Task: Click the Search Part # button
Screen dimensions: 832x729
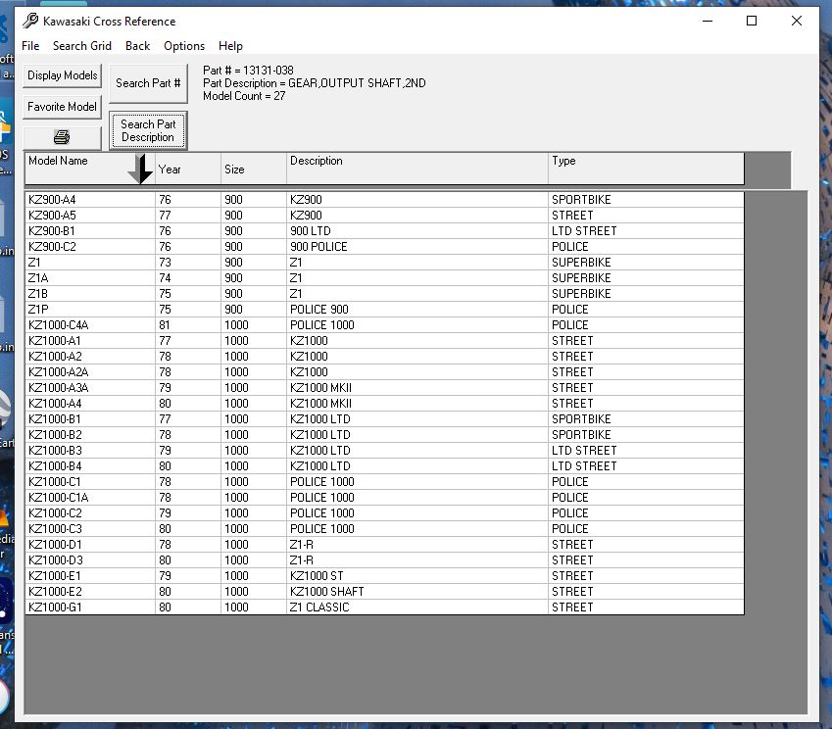Action: [x=148, y=83]
